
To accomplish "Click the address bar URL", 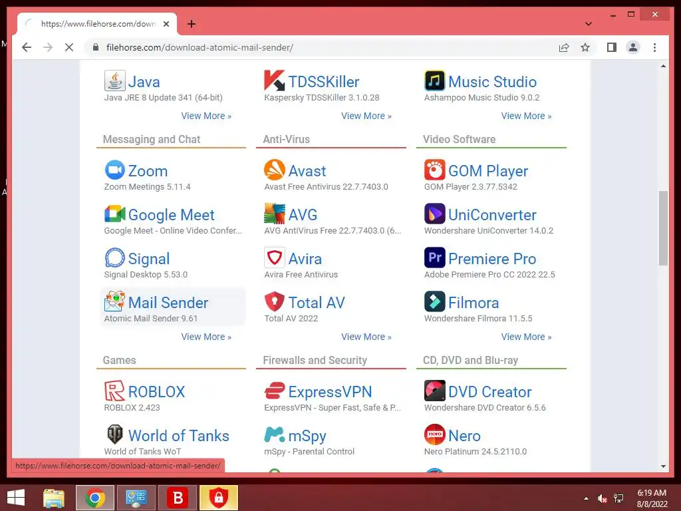I will point(200,47).
